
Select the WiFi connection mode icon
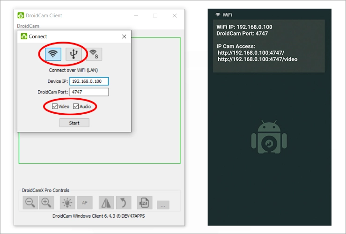(53, 54)
